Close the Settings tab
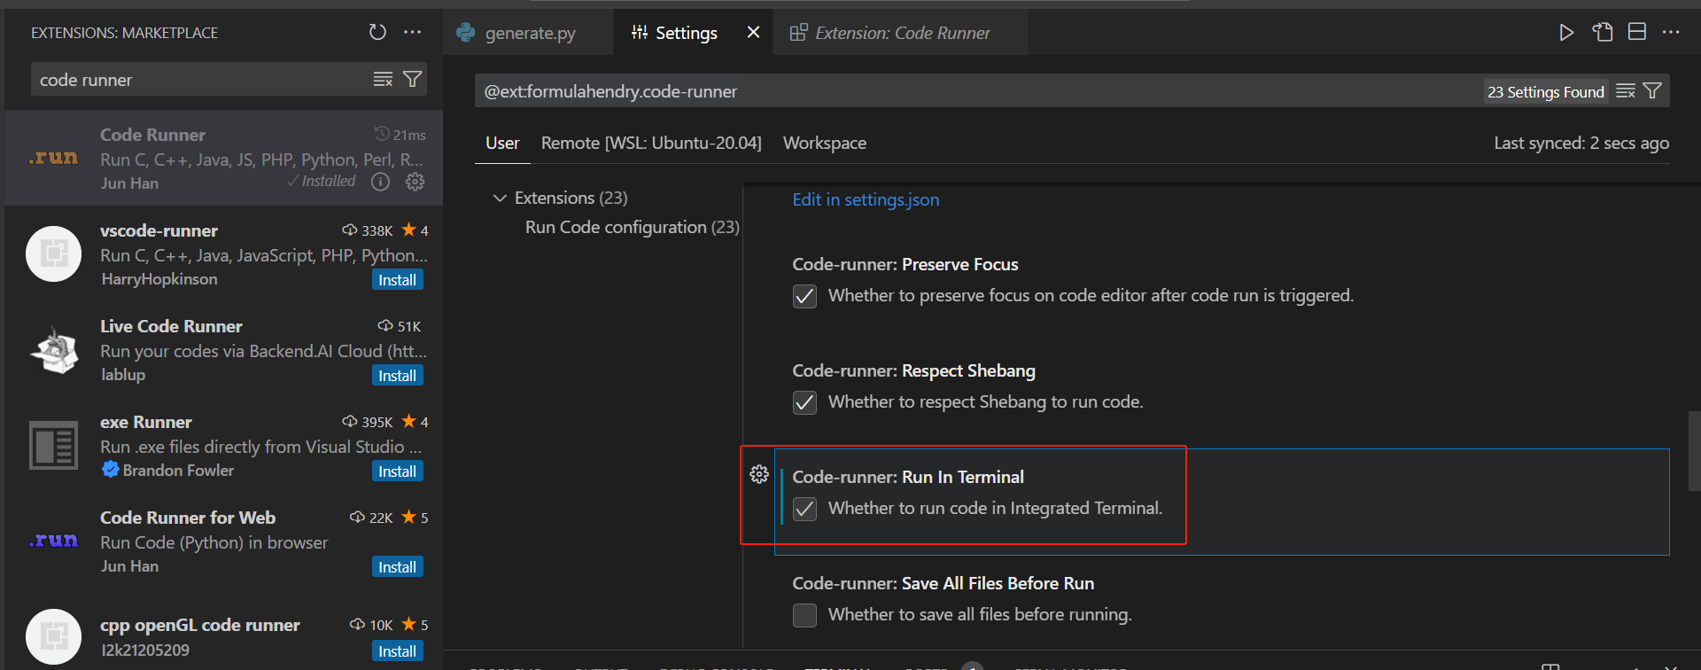 click(753, 32)
